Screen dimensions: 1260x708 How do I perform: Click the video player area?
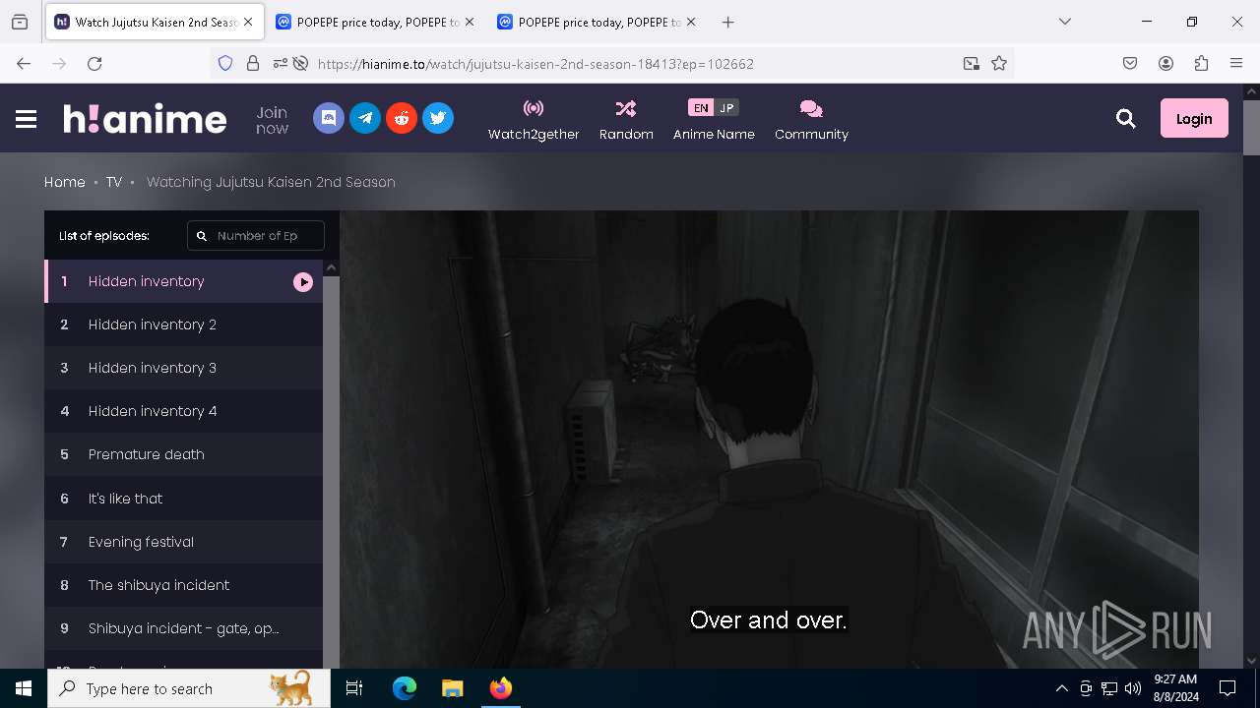tap(769, 440)
